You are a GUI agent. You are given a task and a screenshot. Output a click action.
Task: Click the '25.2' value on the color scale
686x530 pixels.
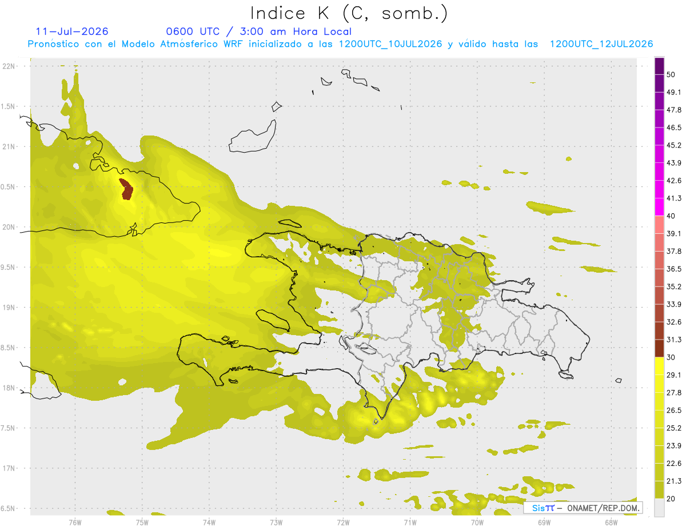click(x=674, y=428)
